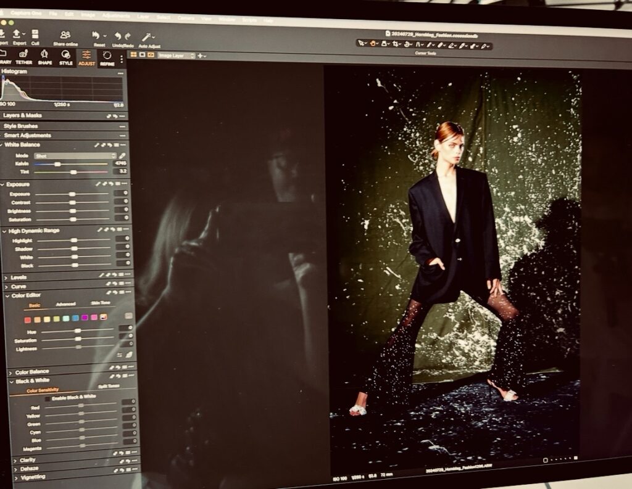This screenshot has width=632, height=489.
Task: Click the Exposure value field
Action: pos(121,194)
